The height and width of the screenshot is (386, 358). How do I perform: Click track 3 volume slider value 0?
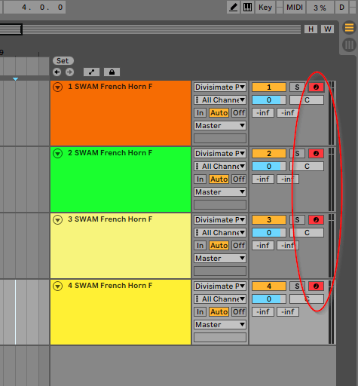pyautogui.click(x=269, y=233)
